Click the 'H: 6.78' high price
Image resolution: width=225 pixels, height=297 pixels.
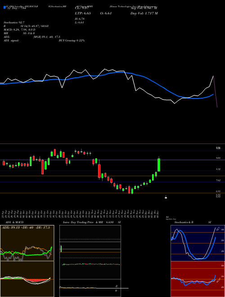point(80,19)
